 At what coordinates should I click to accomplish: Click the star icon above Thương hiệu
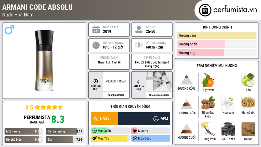coord(96,81)
